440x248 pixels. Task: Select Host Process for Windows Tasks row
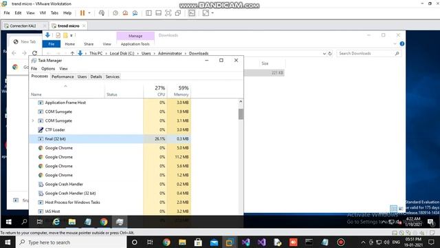[110, 203]
